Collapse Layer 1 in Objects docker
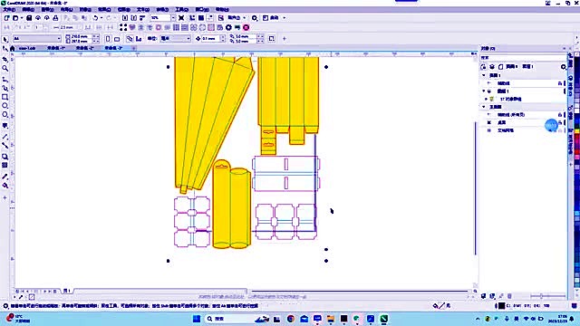This screenshot has width=580, height=326. point(483,91)
